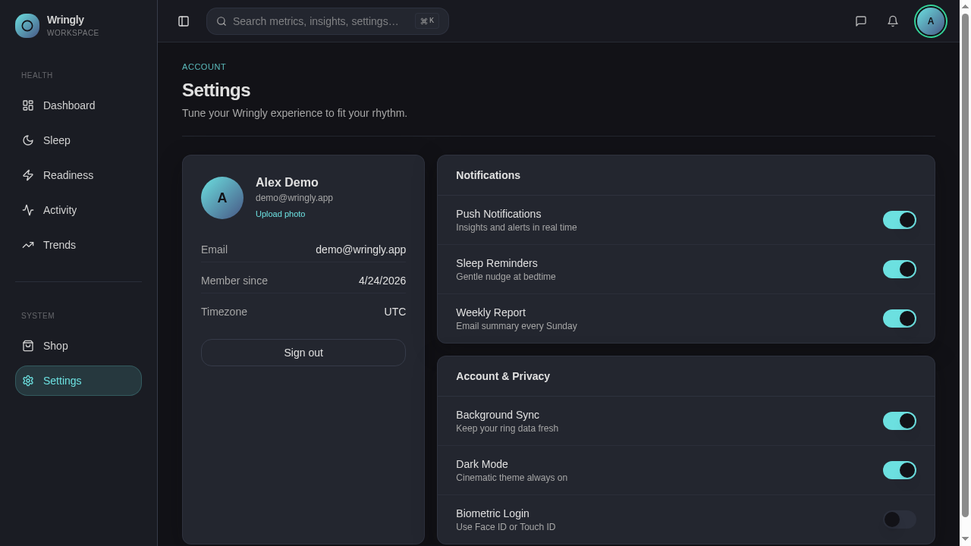Click the Notifications section heading

tap(488, 175)
